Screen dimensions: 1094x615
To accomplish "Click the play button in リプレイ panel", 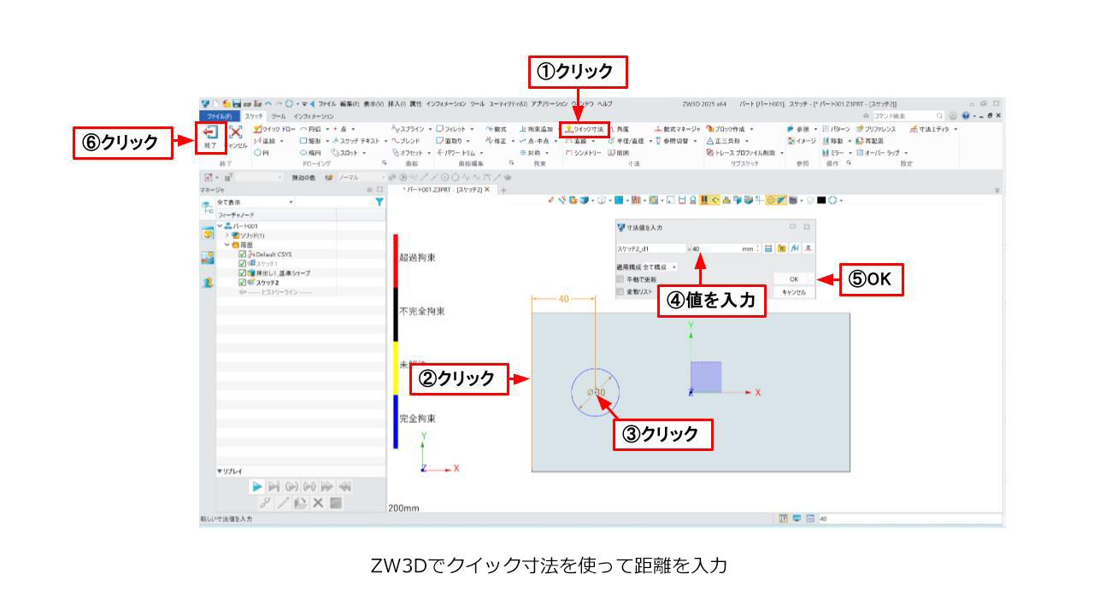I will coord(256,486).
